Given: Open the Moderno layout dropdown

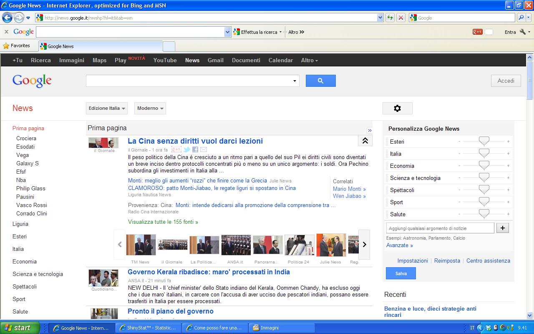Looking at the screenshot, I should 150,108.
